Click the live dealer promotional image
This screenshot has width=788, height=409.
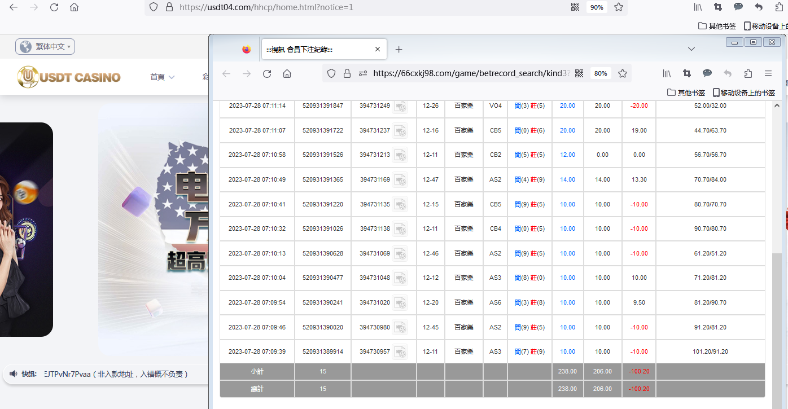pos(27,230)
